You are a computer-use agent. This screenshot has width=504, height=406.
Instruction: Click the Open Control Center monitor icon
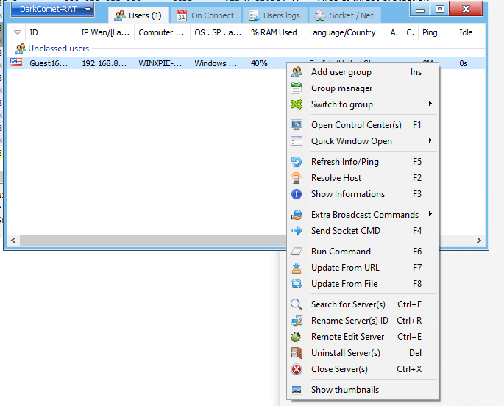pyautogui.click(x=297, y=125)
